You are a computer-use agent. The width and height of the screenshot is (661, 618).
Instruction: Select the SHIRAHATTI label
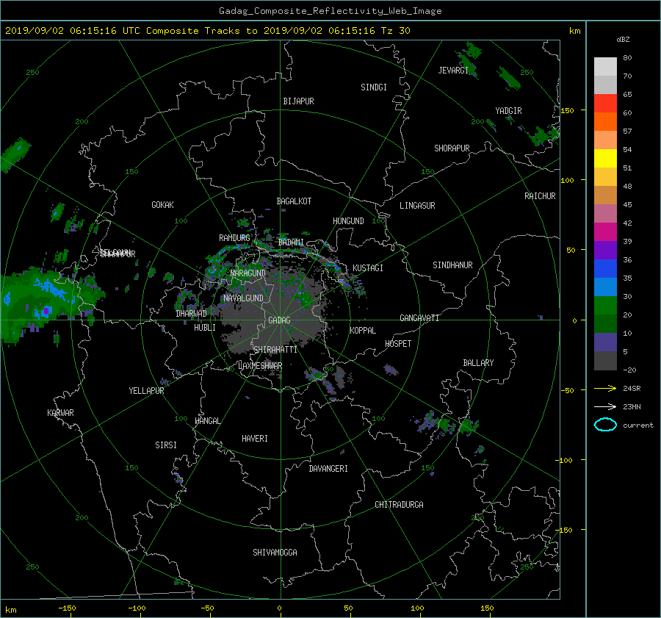275,350
